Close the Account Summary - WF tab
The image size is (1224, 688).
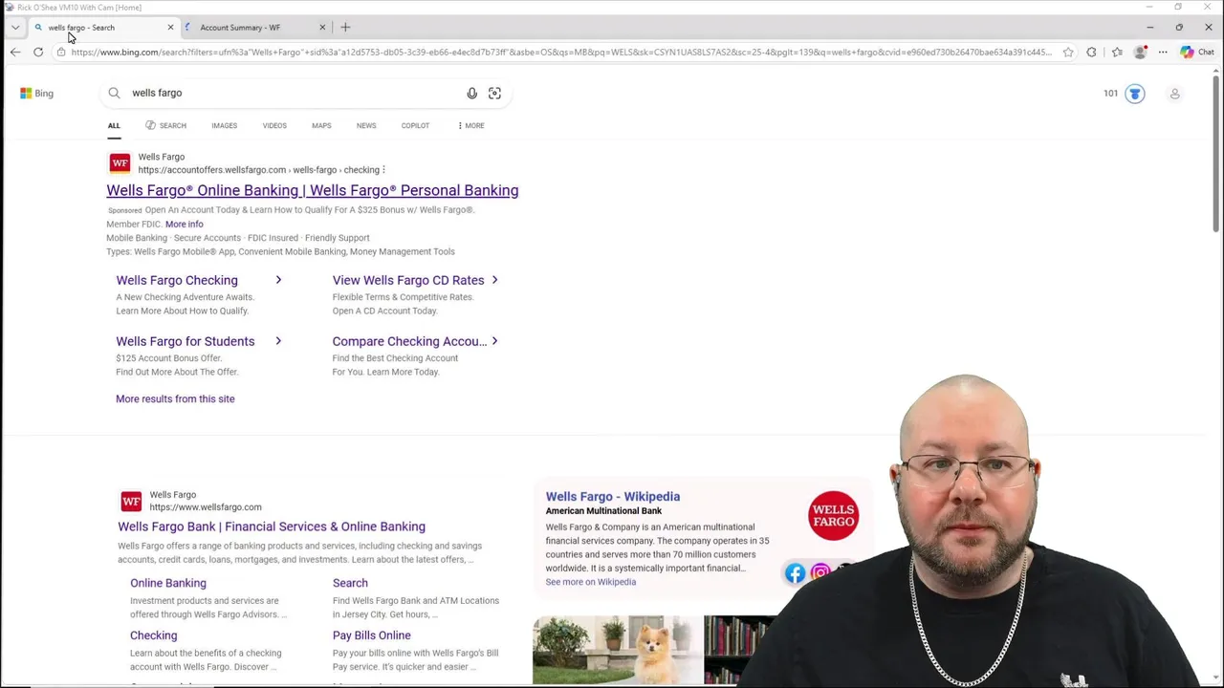(322, 28)
